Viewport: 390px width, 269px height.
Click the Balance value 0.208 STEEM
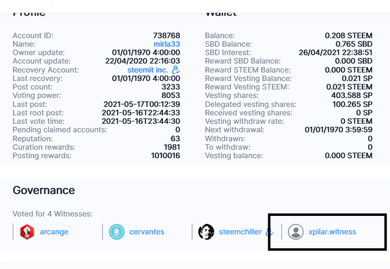click(348, 35)
